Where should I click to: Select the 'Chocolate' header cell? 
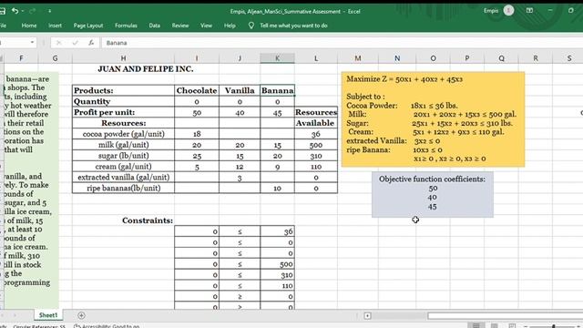click(197, 90)
